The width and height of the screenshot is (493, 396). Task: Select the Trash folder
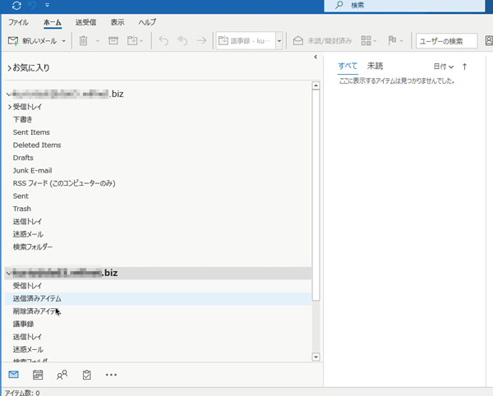click(x=21, y=209)
